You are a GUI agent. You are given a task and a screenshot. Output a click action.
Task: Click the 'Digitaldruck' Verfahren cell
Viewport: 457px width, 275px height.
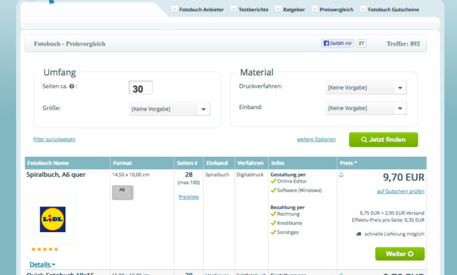coord(250,174)
